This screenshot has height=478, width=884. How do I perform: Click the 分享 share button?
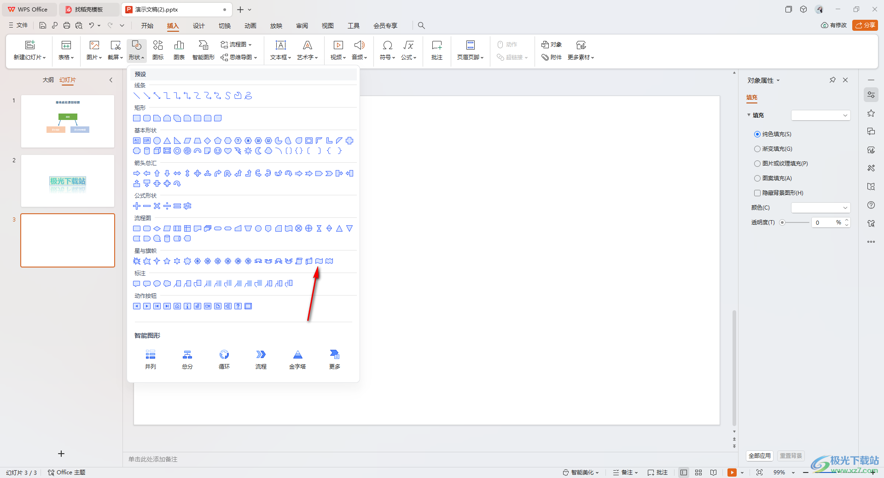tap(865, 25)
